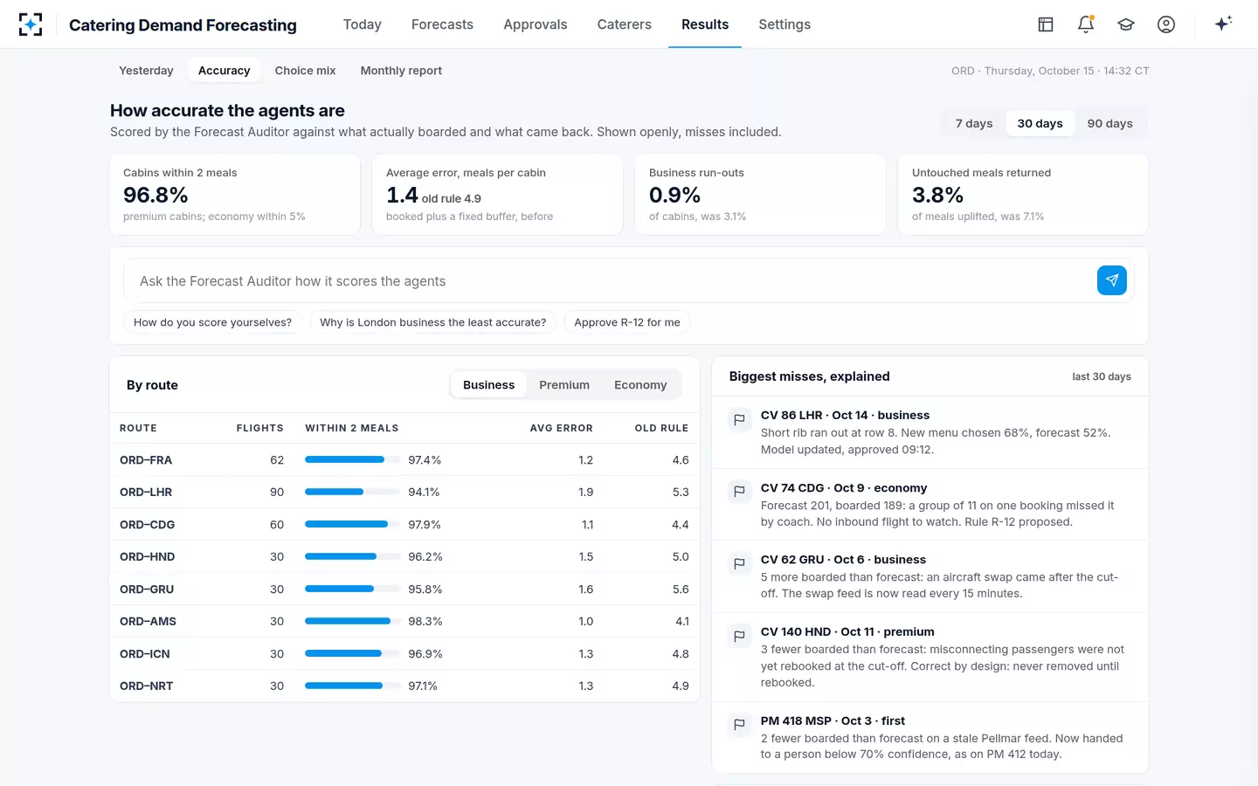Open the Caterers tab
The image size is (1258, 786).
(625, 24)
